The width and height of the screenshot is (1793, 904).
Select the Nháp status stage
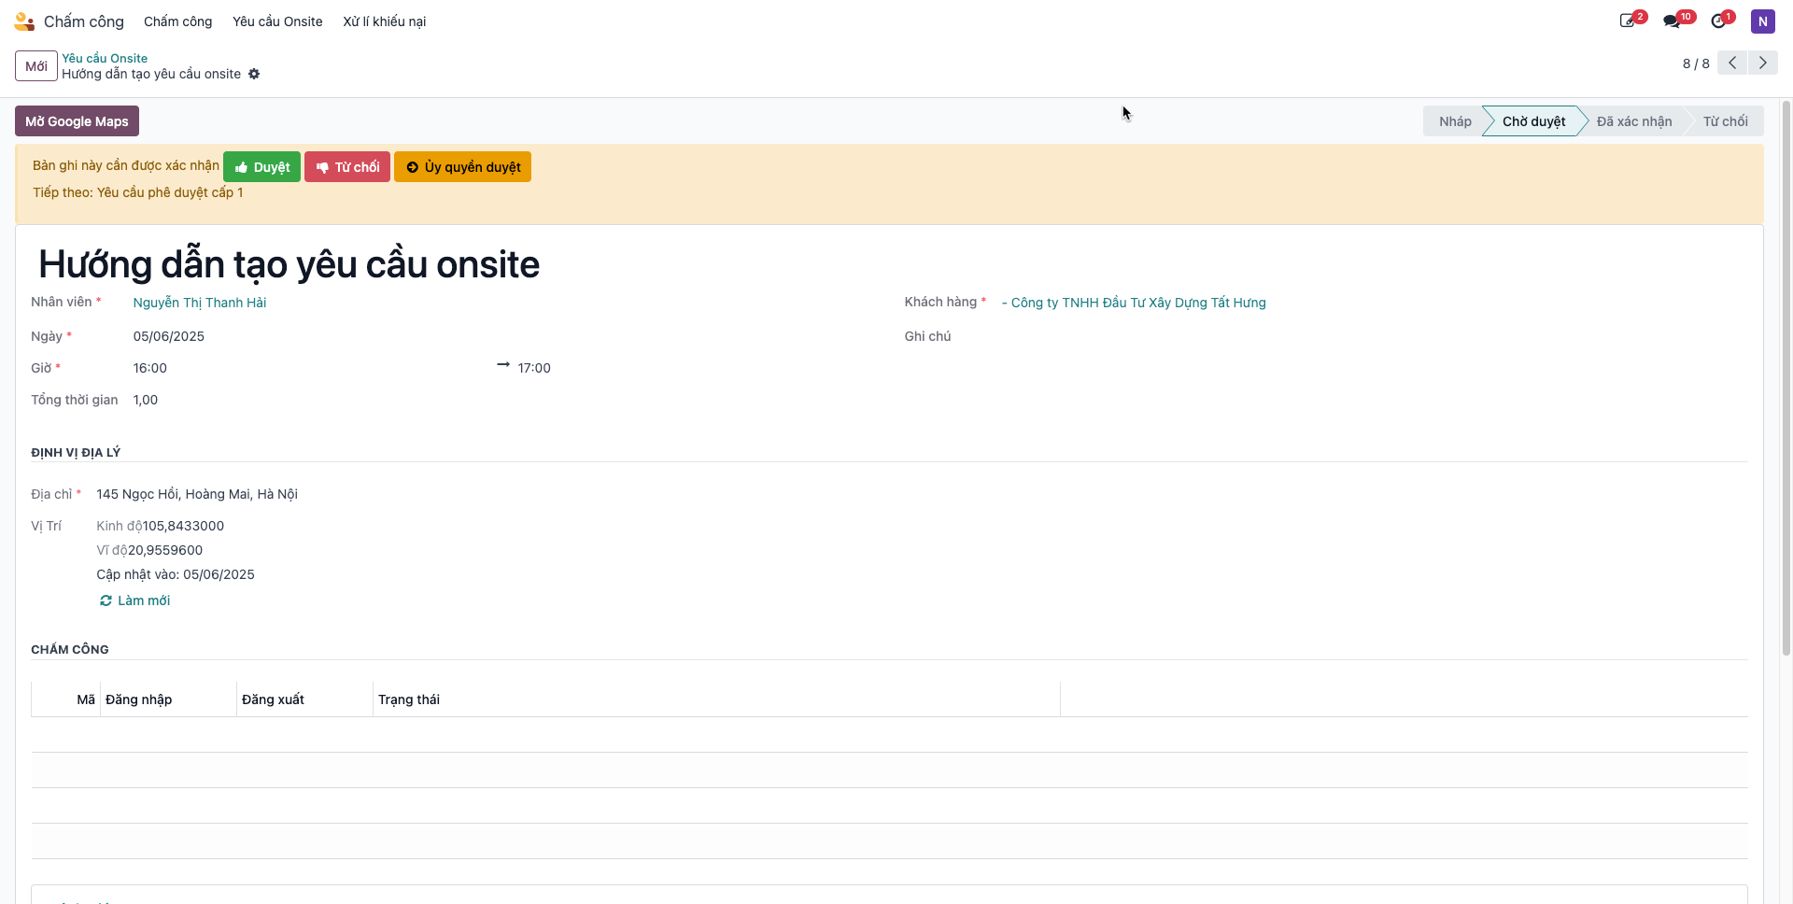tap(1454, 121)
